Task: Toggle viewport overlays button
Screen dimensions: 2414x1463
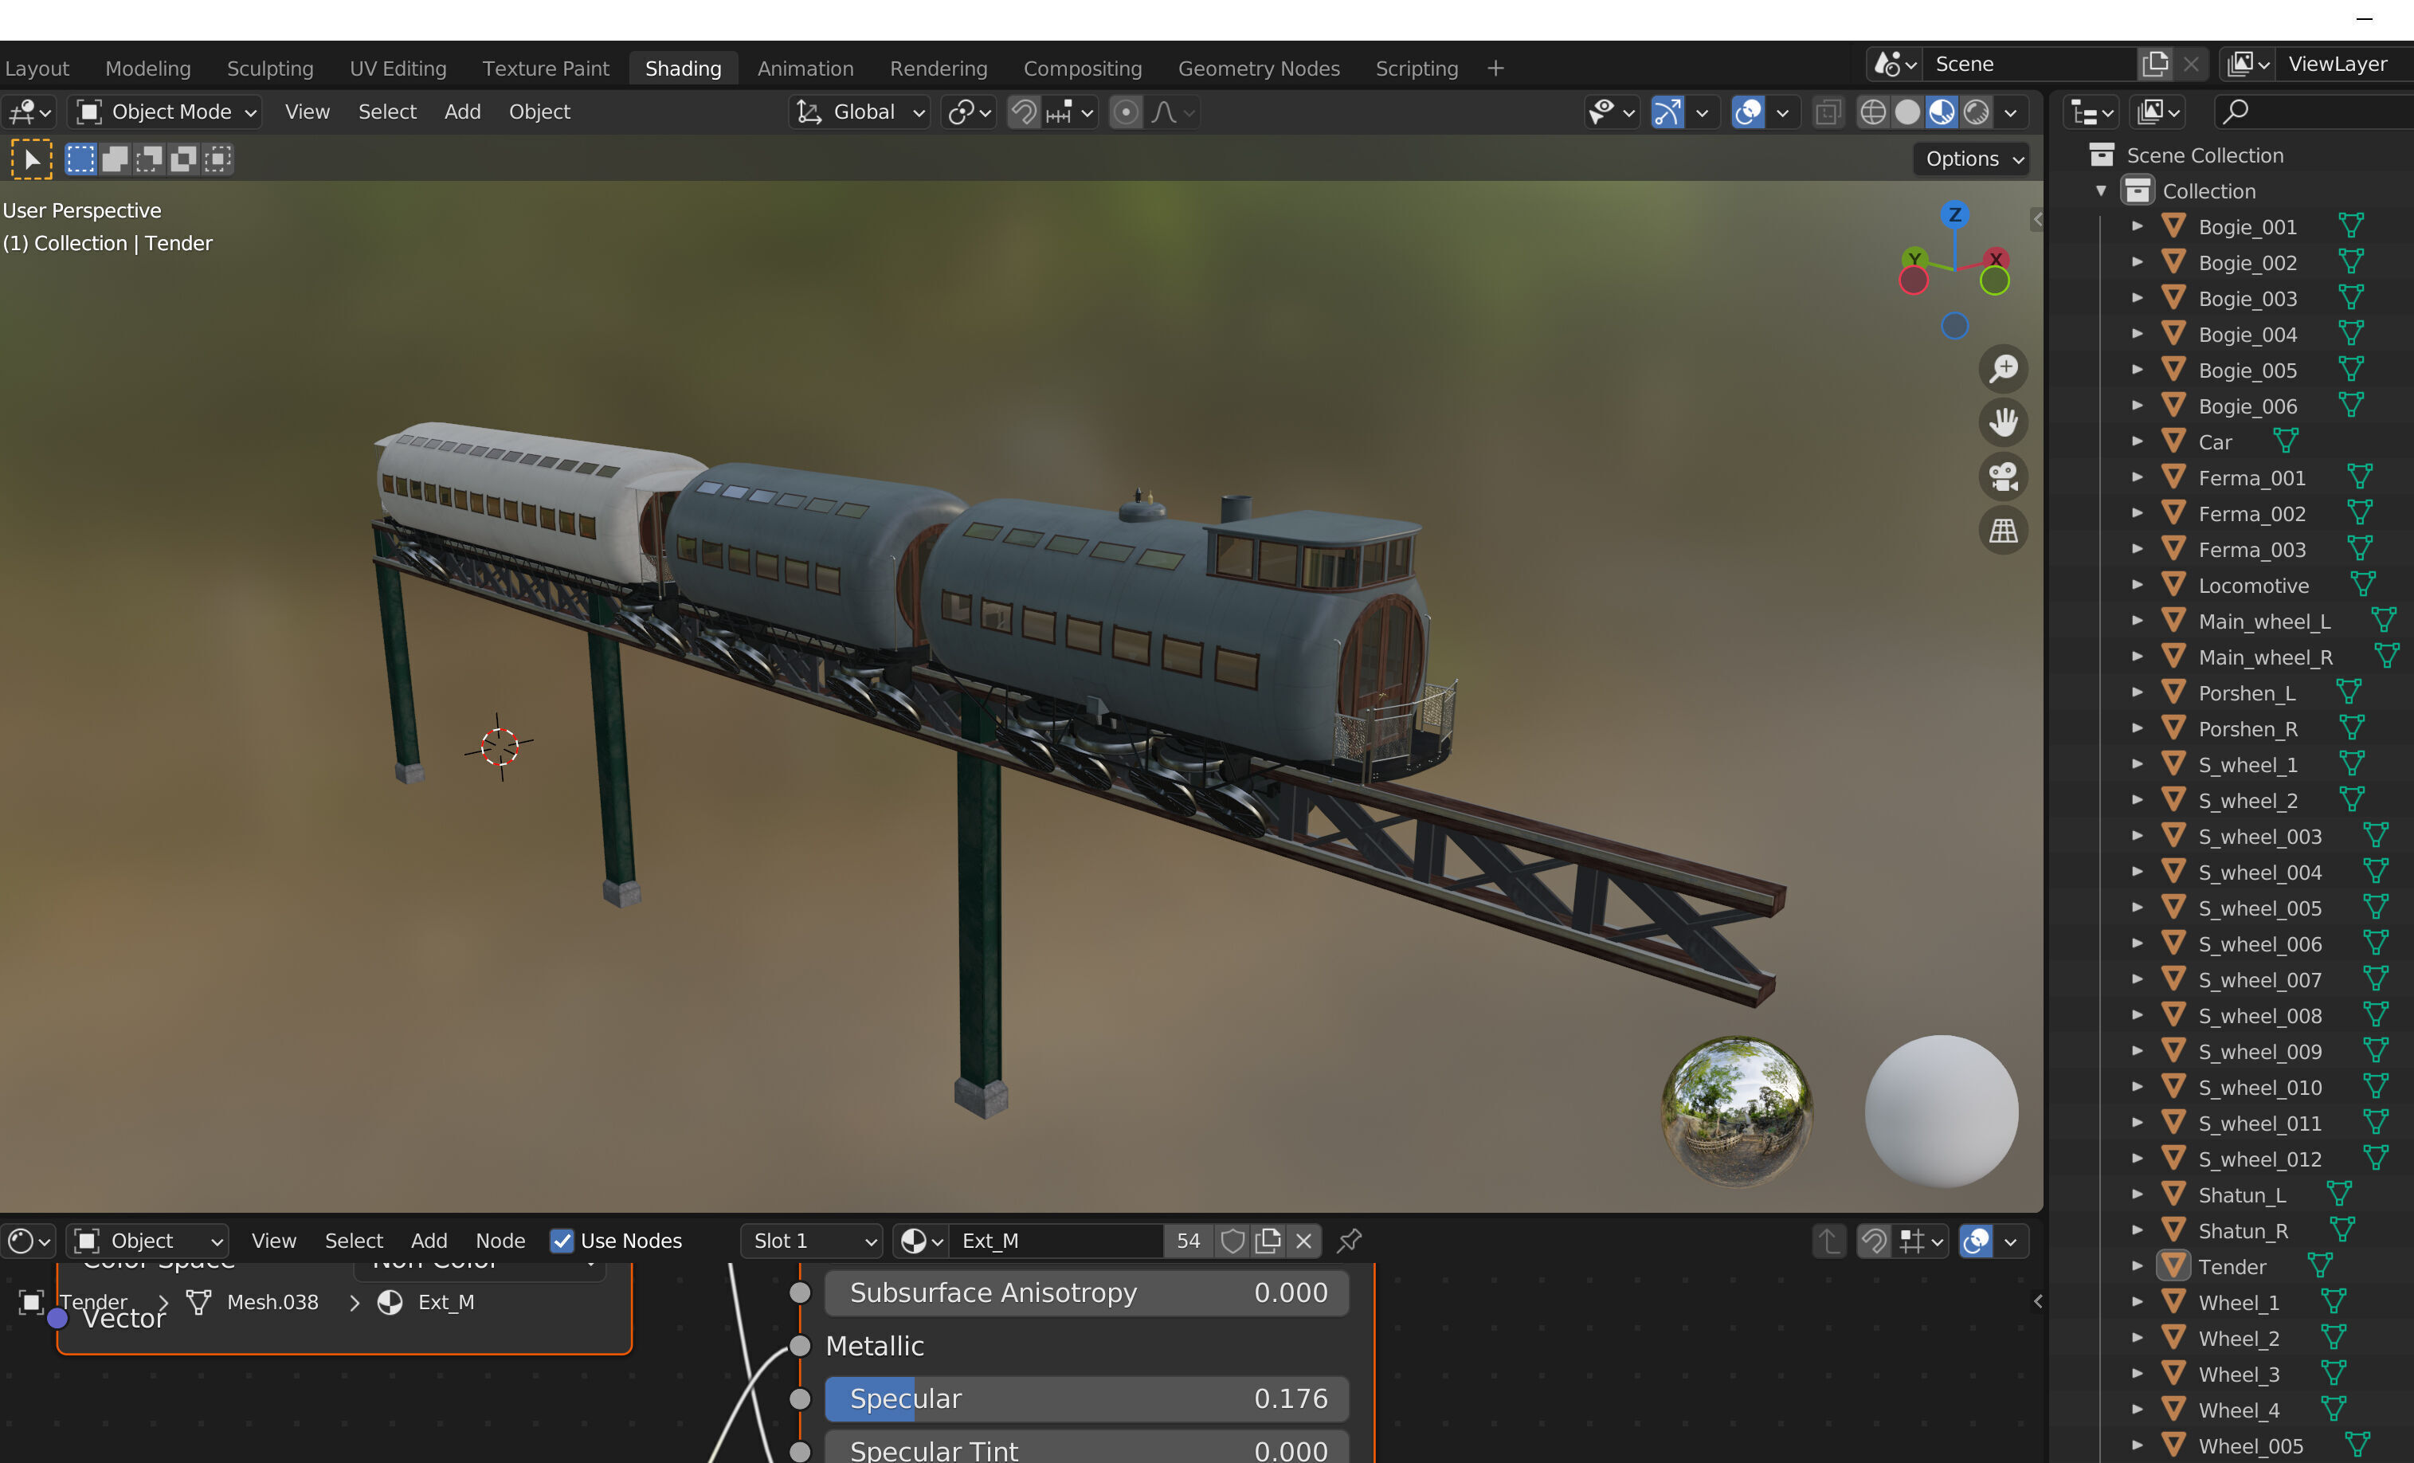Action: coord(1748,112)
